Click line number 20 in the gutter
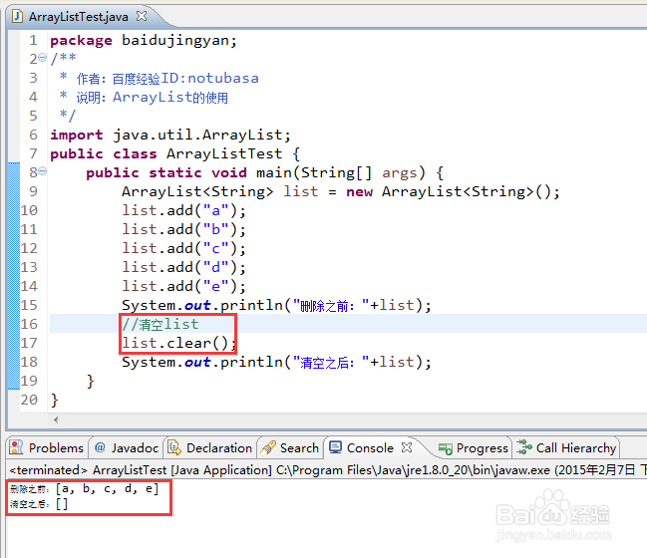 point(29,400)
